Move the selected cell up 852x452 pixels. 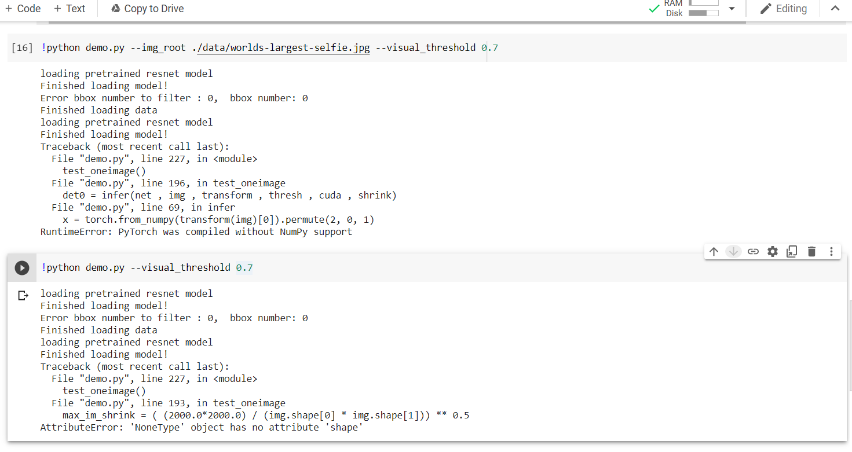(x=714, y=251)
